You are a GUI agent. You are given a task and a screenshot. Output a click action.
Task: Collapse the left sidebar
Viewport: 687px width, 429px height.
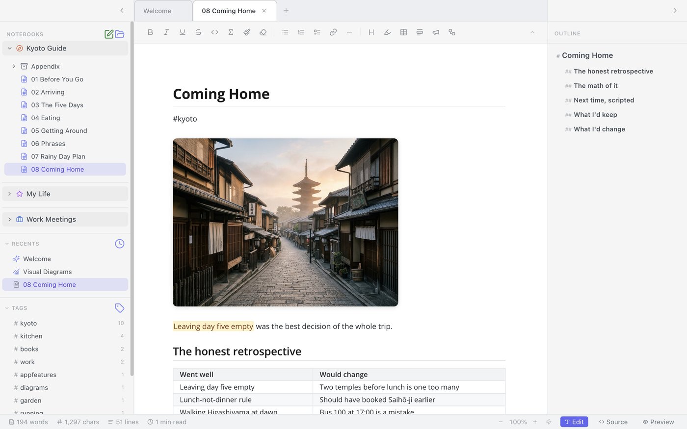click(122, 10)
